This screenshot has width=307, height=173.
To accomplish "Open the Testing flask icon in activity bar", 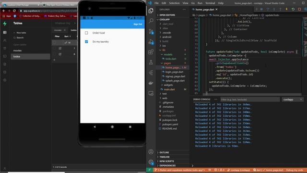I will pos(151,62).
